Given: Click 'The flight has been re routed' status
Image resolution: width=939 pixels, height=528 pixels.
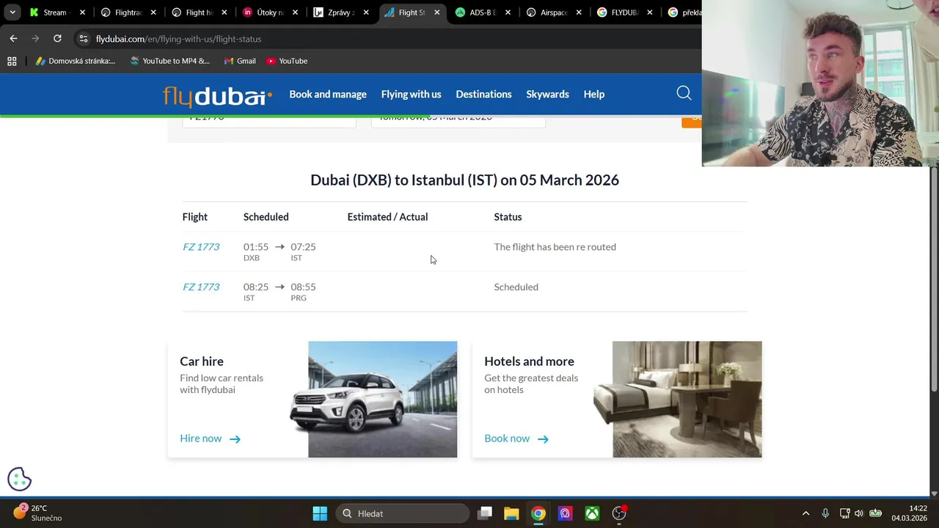Looking at the screenshot, I should pyautogui.click(x=555, y=246).
